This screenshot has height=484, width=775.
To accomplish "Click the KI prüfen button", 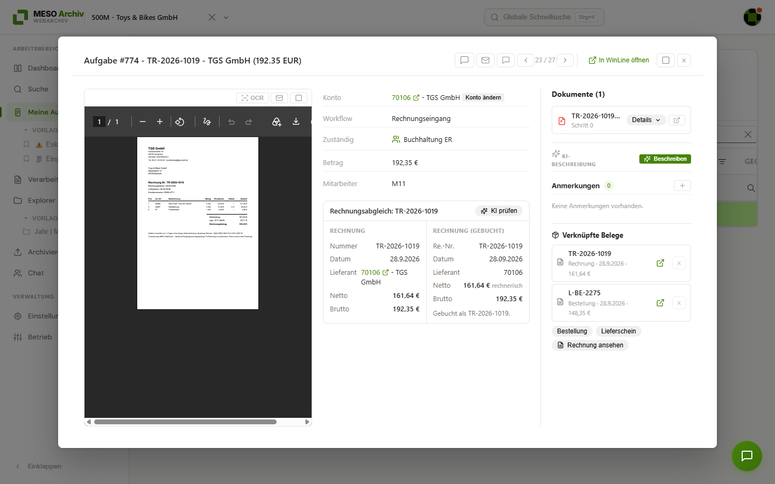I will [x=499, y=211].
